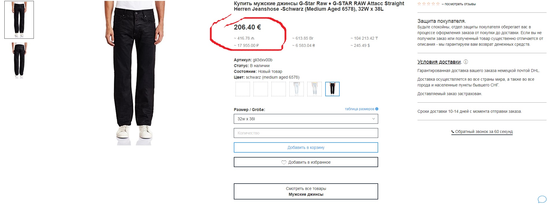This screenshot has height=207, width=548.
Task: Select the black jeans color swatch
Action: point(332,89)
